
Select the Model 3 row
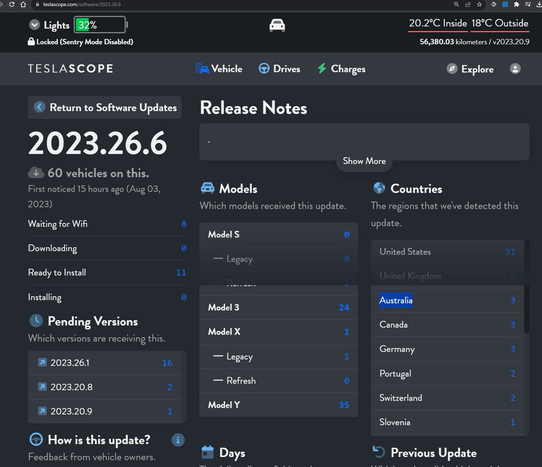point(279,308)
